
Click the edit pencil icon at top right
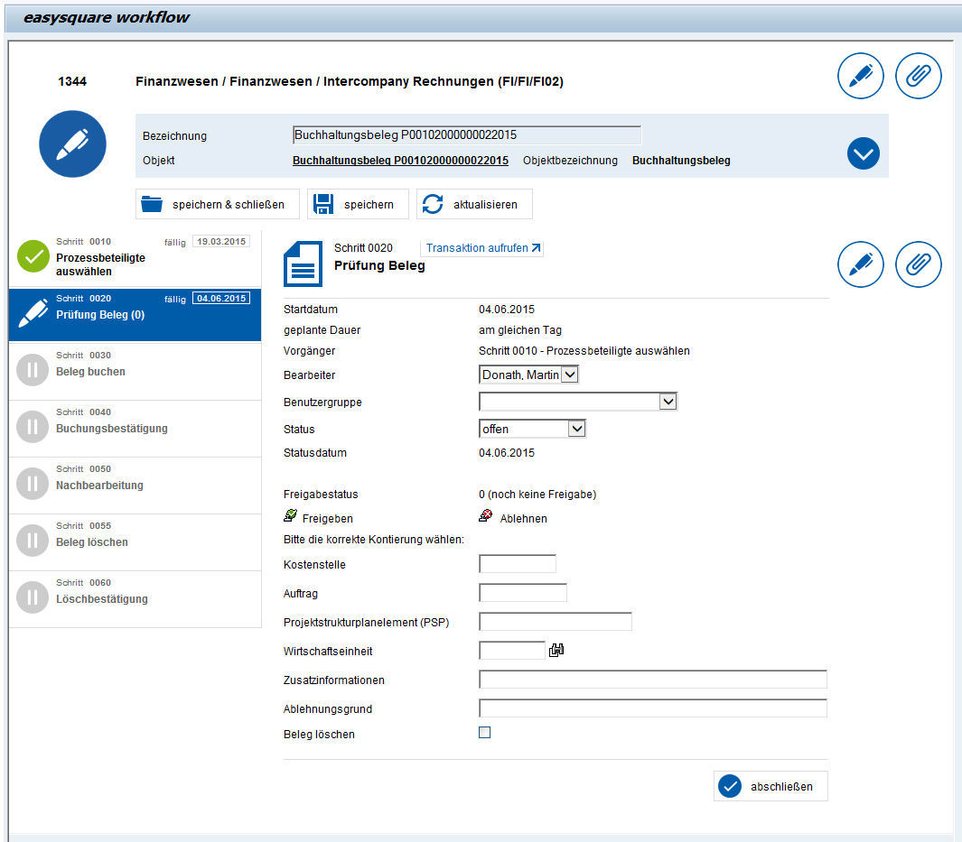pos(860,76)
